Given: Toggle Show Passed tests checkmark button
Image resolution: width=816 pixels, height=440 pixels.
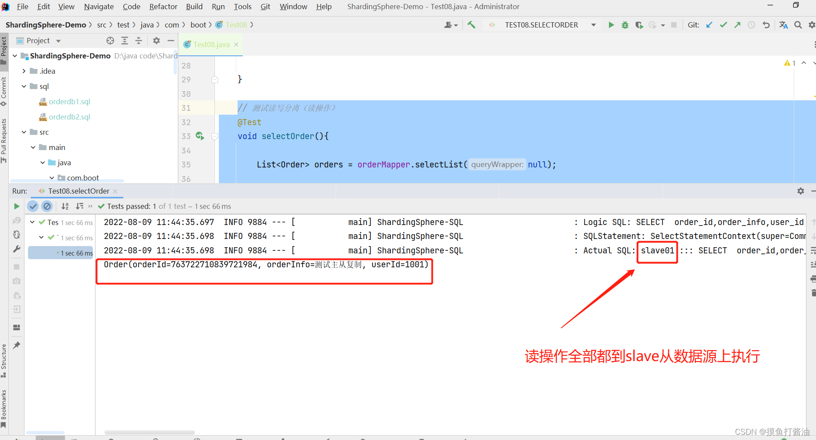Looking at the screenshot, I should (33, 206).
